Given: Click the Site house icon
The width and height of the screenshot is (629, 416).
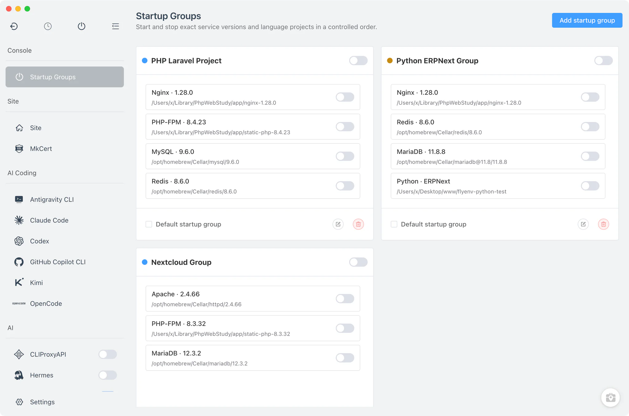Looking at the screenshot, I should point(19,128).
